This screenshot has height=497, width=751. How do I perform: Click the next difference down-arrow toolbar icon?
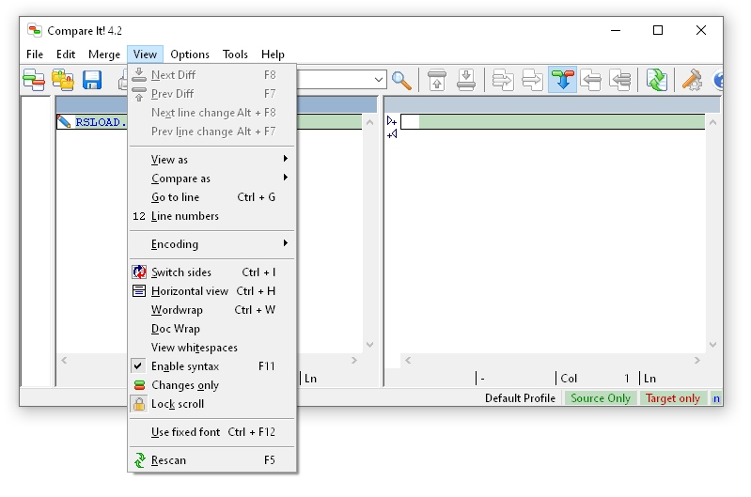(466, 80)
